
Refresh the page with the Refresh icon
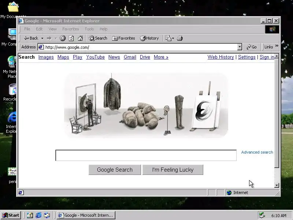pos(71,38)
